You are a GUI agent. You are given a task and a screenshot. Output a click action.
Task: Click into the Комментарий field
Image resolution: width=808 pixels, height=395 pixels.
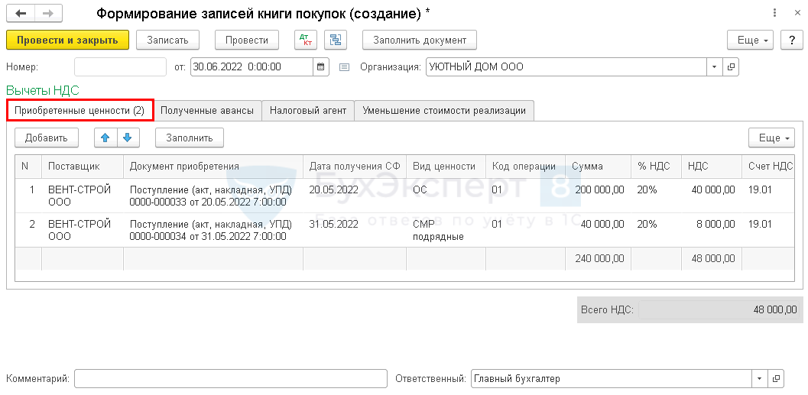[230, 378]
